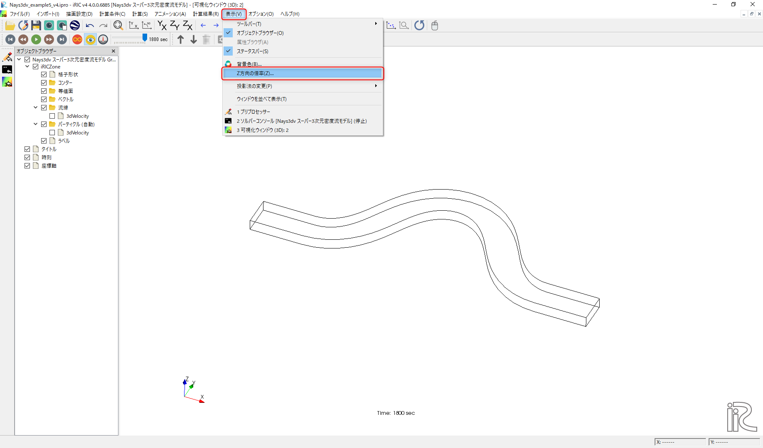
Task: Uncheck the 格子形状 checkbox
Action: click(x=44, y=75)
